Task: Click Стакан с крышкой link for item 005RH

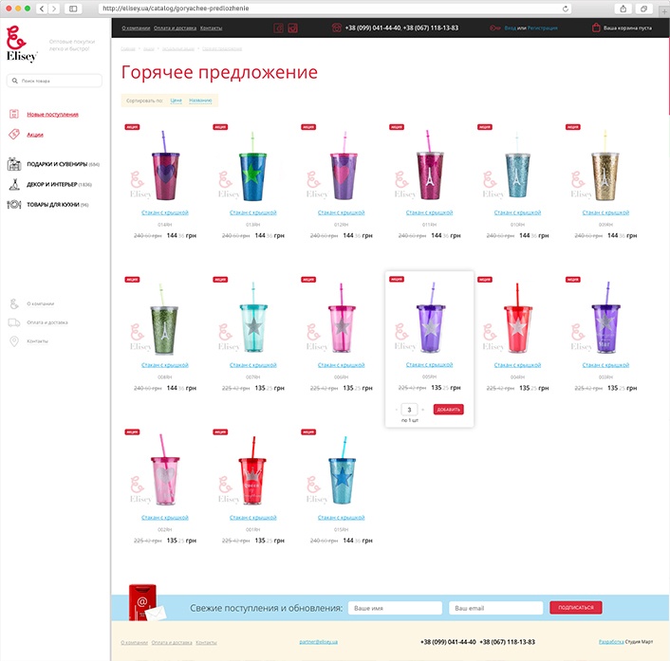Action: 429,365
